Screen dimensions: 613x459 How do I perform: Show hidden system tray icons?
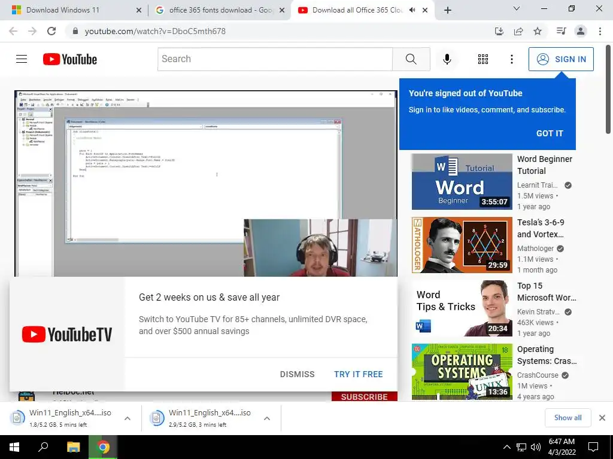(x=506, y=447)
